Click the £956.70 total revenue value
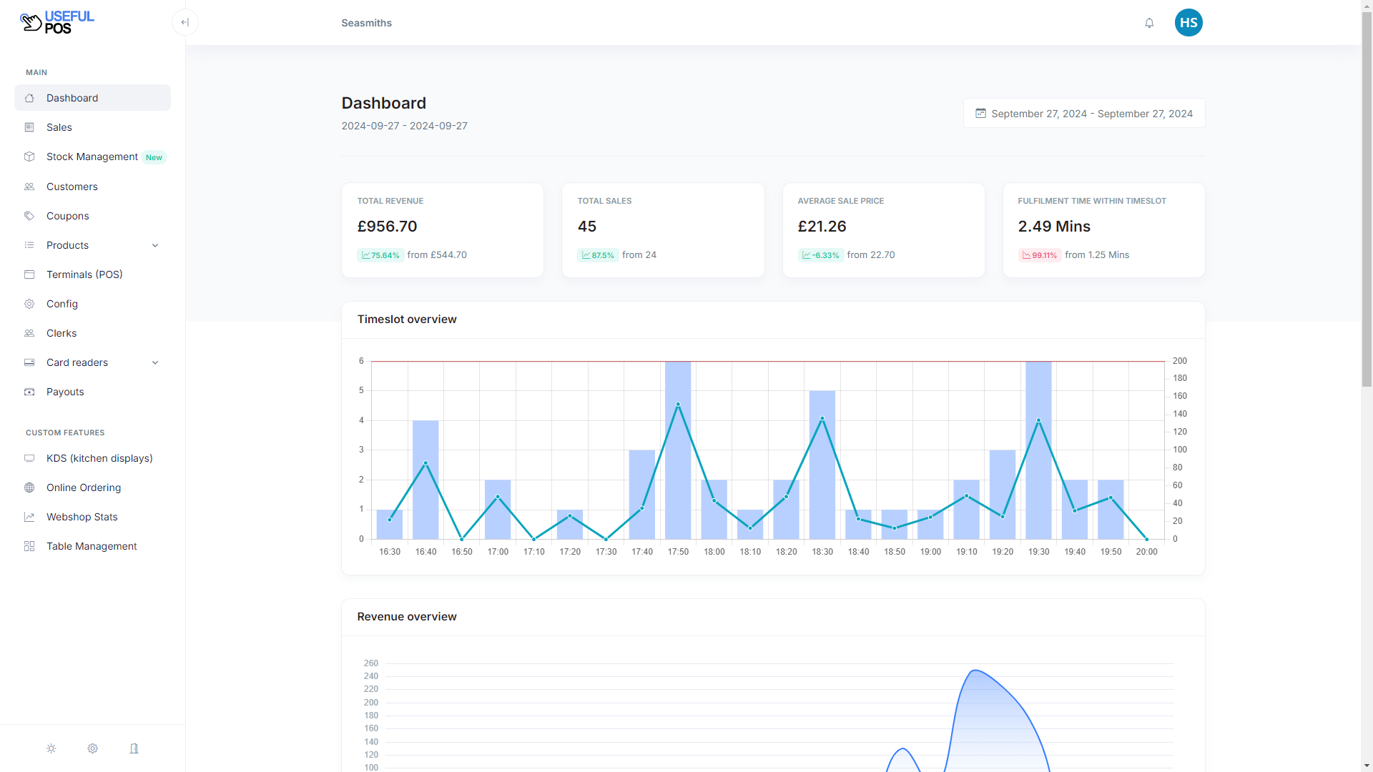 point(387,227)
